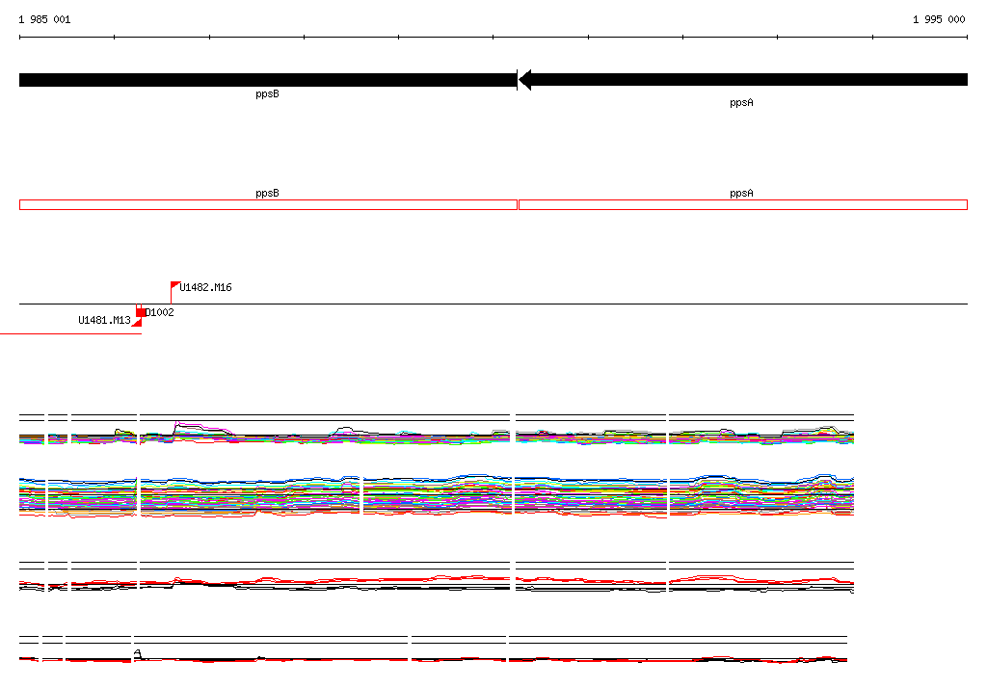Select the ppsB red outlined box
The image size is (987, 688).
268,204
